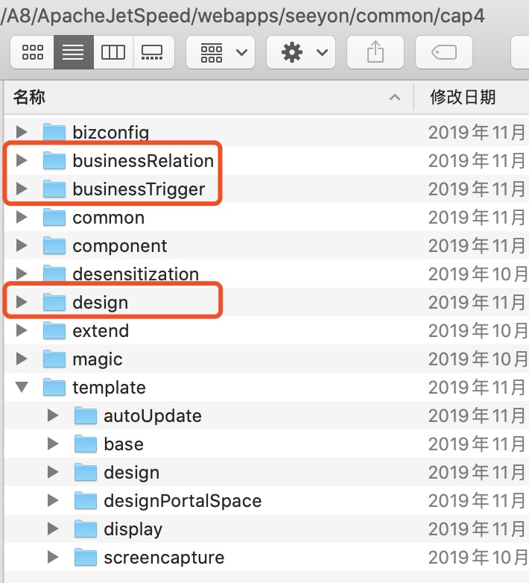
Task: Switch to list view
Action: [73, 52]
